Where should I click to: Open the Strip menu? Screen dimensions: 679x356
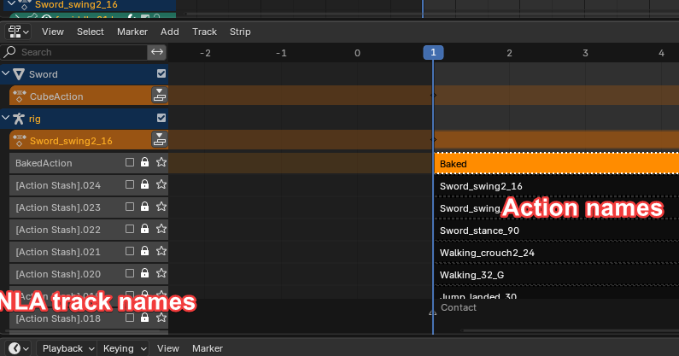(240, 32)
